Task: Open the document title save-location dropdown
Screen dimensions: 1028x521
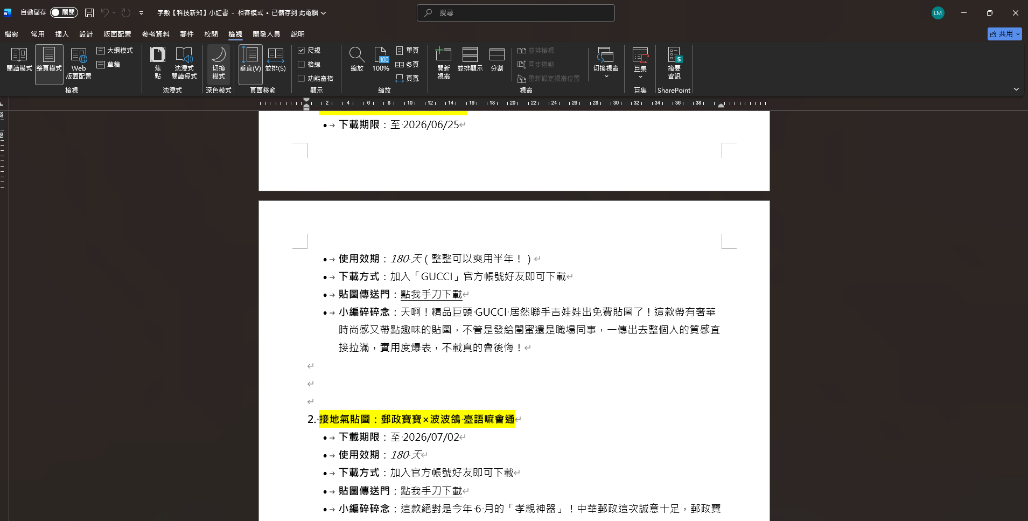Action: point(323,13)
